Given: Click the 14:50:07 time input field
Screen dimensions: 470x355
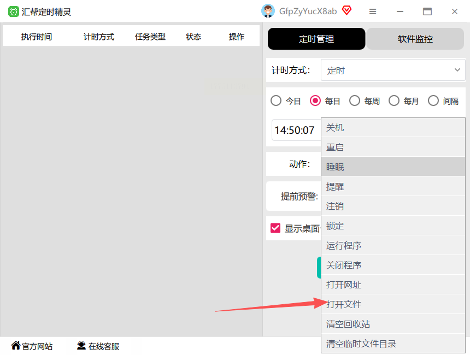Looking at the screenshot, I should click(x=296, y=130).
